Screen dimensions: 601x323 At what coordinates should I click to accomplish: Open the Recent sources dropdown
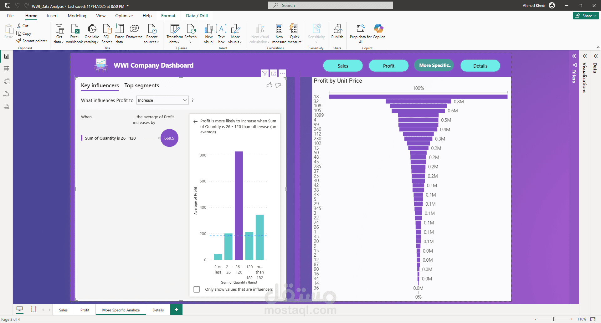pyautogui.click(x=152, y=34)
